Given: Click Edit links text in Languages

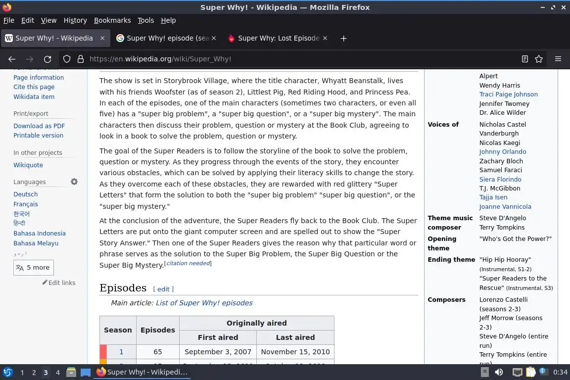Looking at the screenshot, I should pyautogui.click(x=62, y=283).
